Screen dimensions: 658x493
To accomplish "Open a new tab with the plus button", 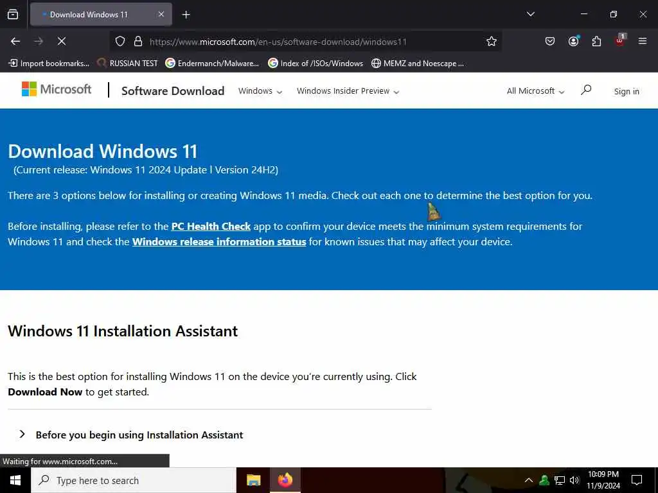I will (186, 15).
